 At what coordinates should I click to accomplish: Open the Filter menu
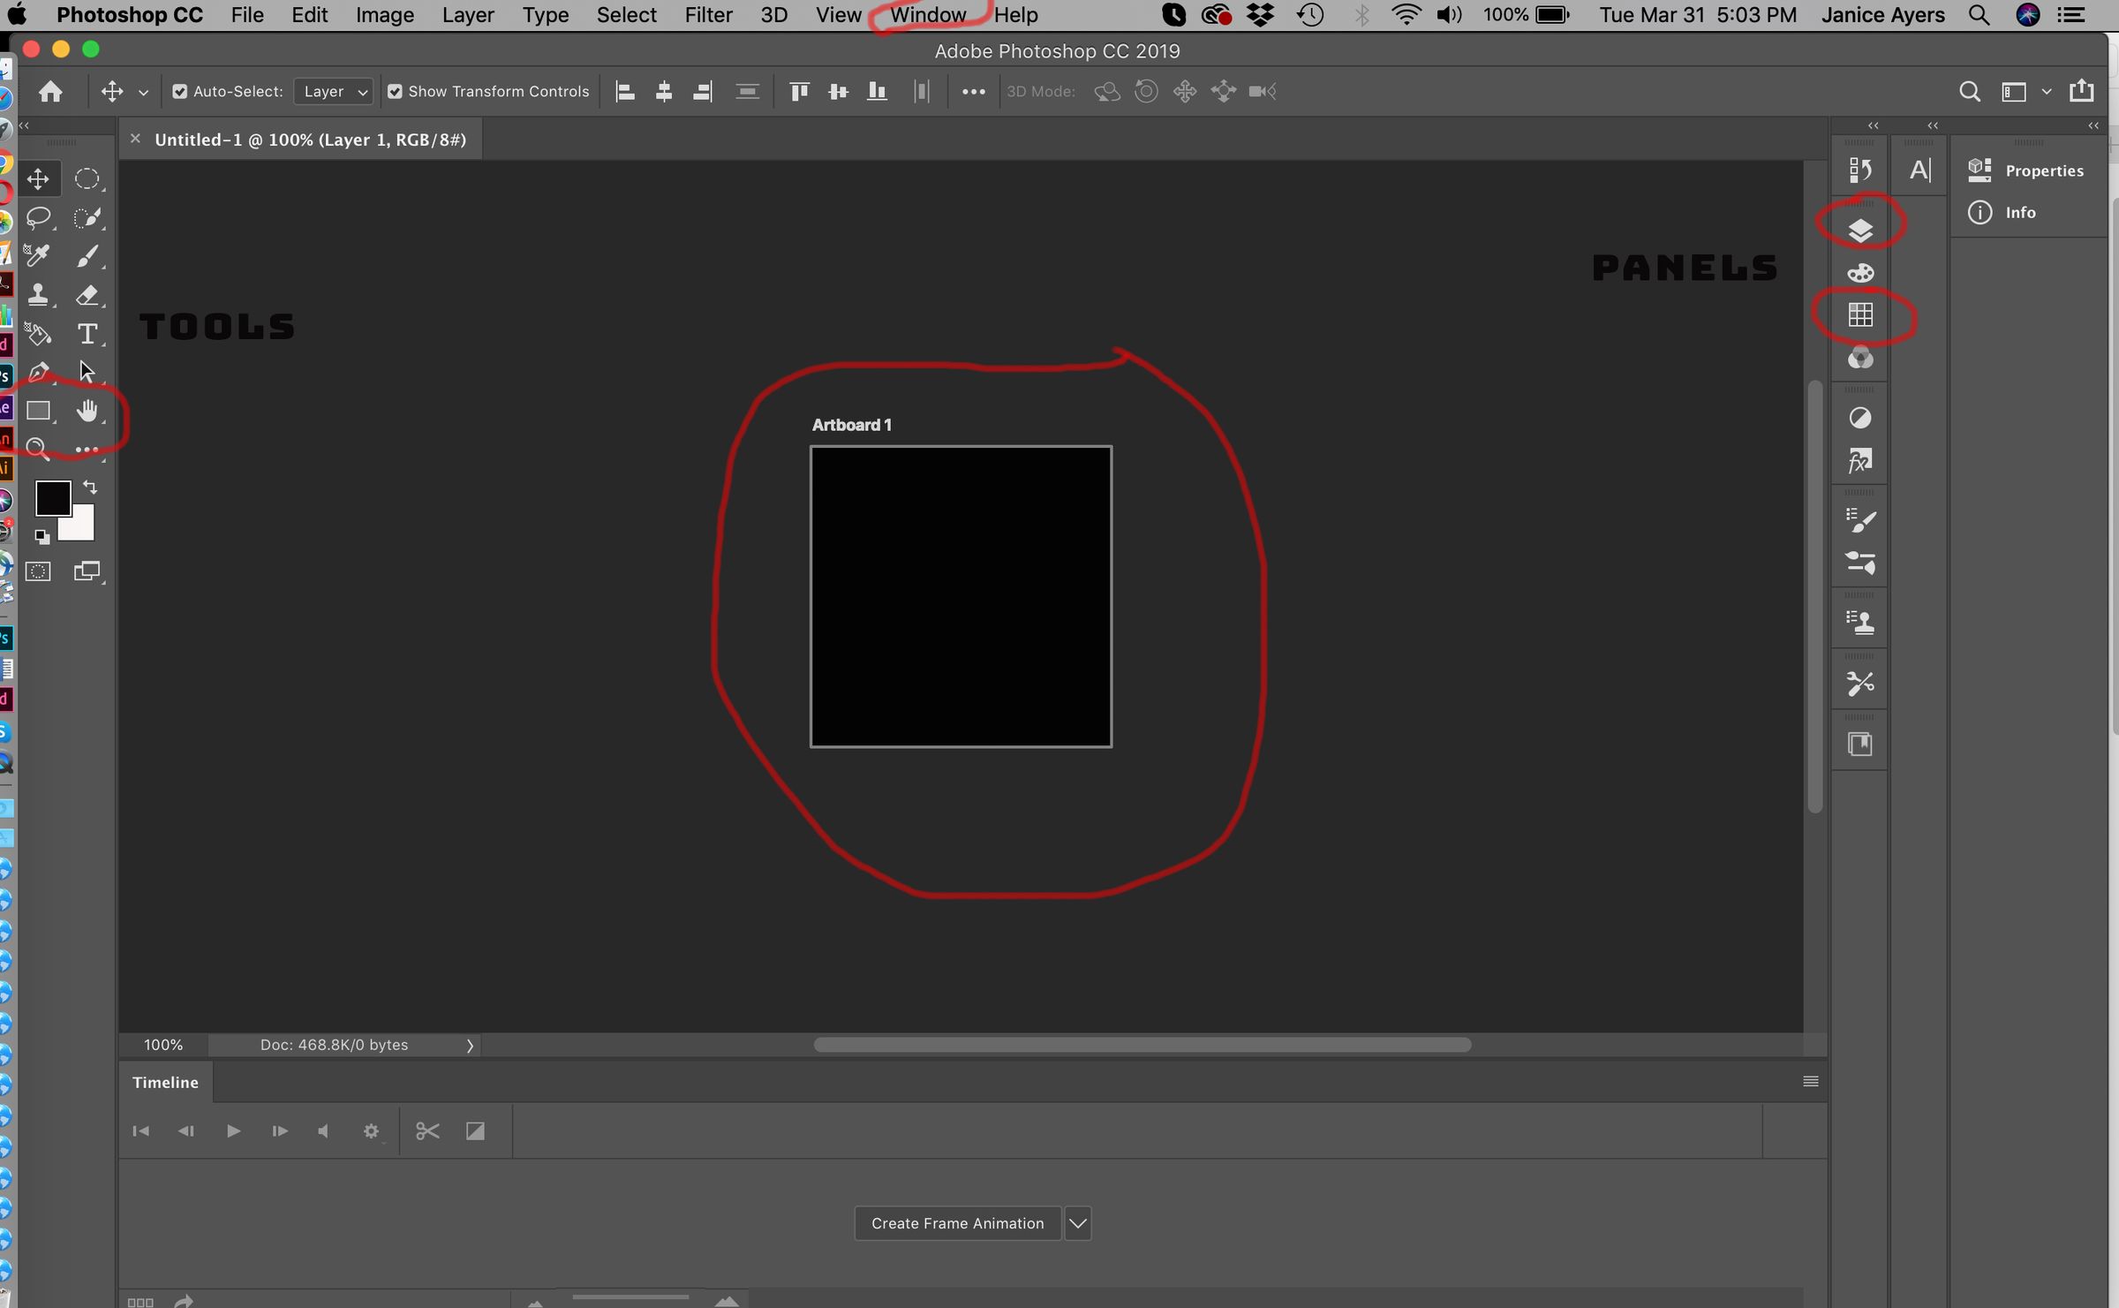pos(708,15)
